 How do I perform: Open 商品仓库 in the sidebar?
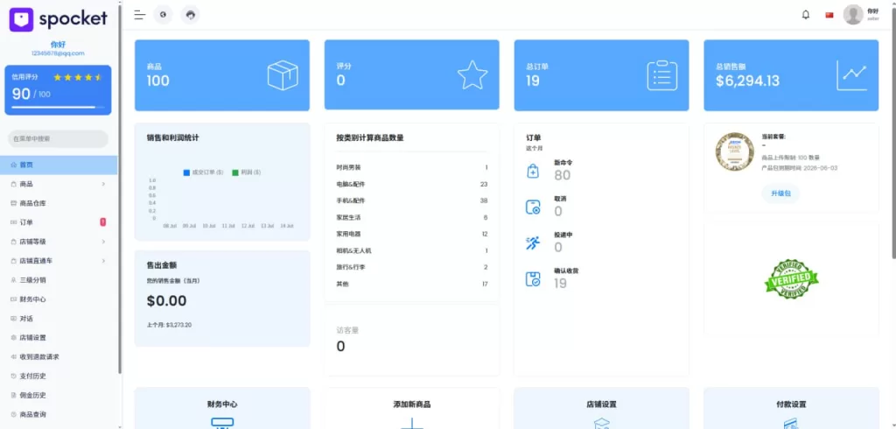(x=59, y=203)
